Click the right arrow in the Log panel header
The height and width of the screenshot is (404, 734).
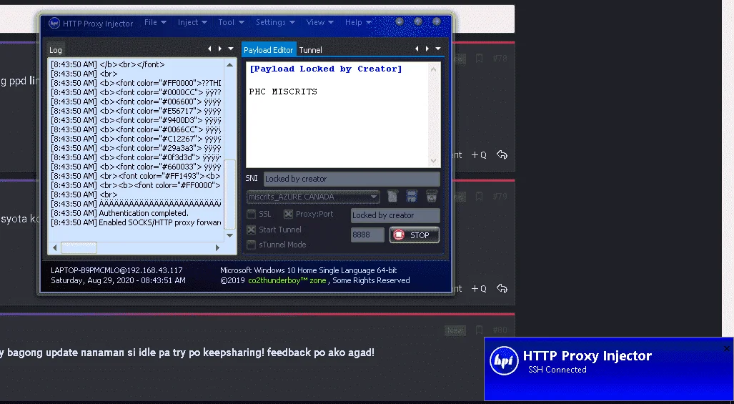219,49
